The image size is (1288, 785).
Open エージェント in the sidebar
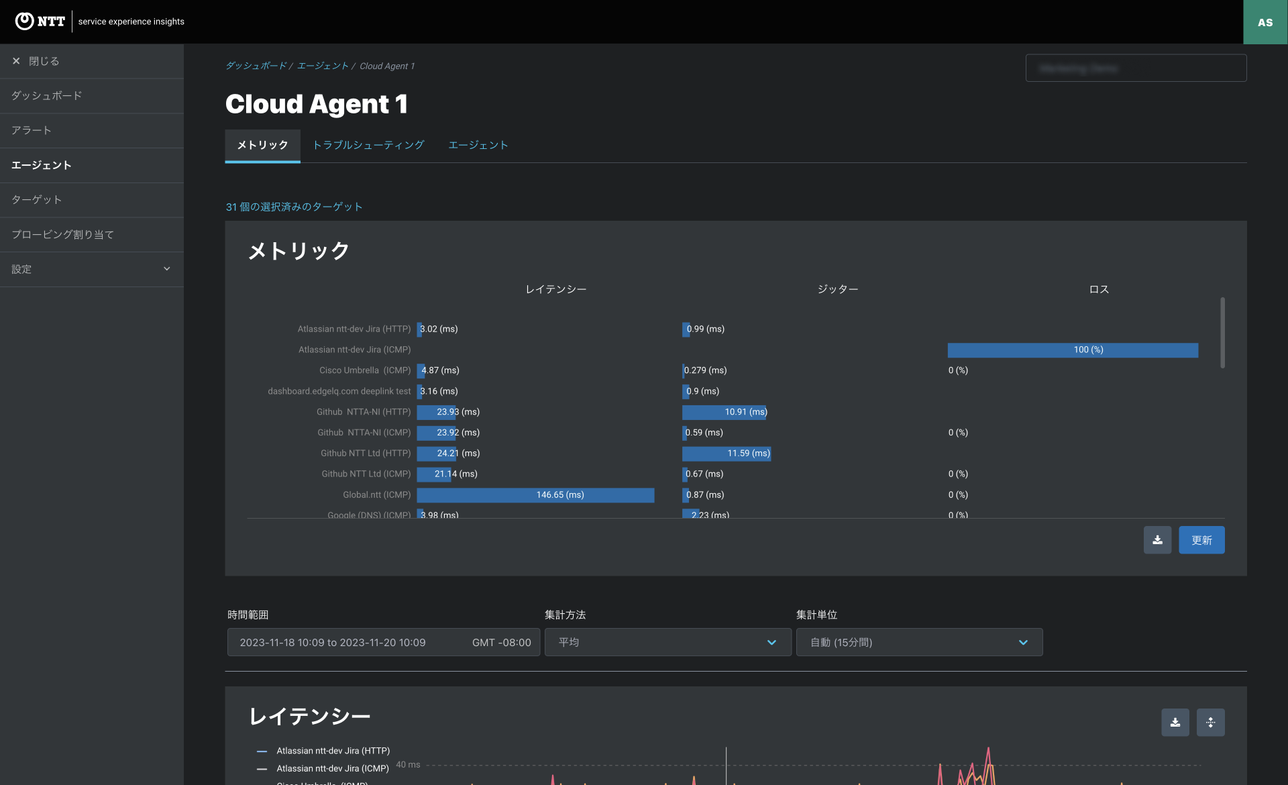point(92,165)
